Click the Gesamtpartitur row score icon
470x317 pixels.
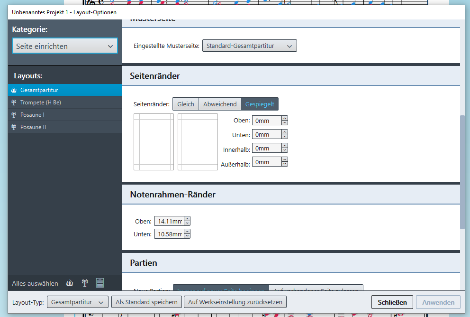pos(14,90)
